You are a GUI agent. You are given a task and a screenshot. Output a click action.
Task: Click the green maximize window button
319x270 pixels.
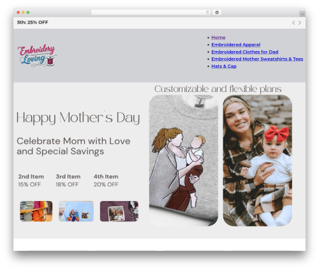[x=28, y=13]
